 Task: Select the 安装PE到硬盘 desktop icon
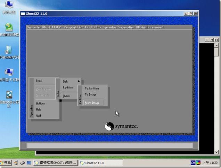9,30
